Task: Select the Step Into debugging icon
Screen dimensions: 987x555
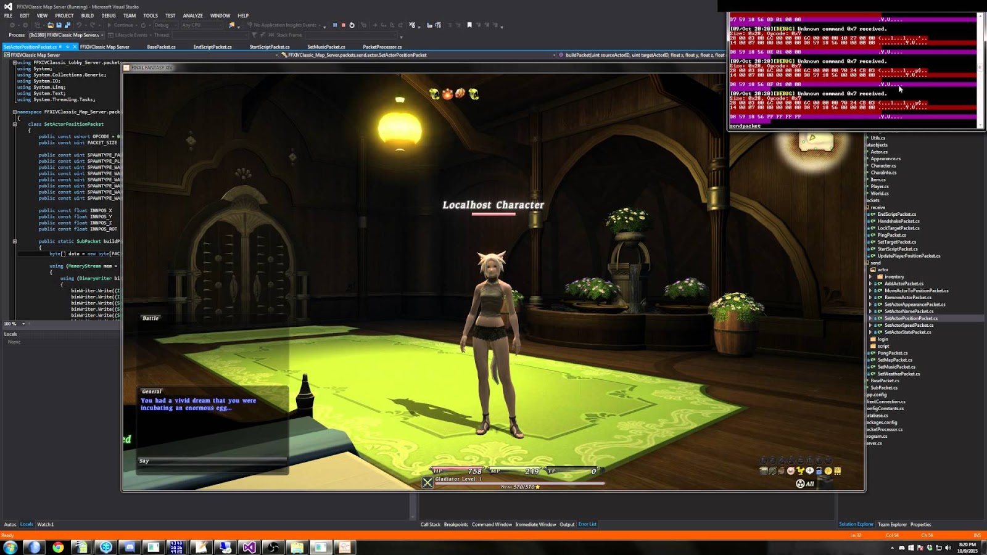Action: tap(375, 25)
